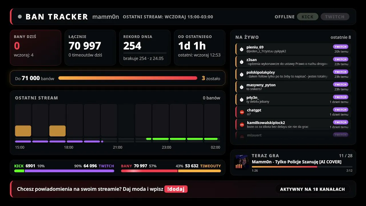Screen dimensions: 366x206
Task: Click the "20h temu" timestamp
Action: (x=341, y=51)
